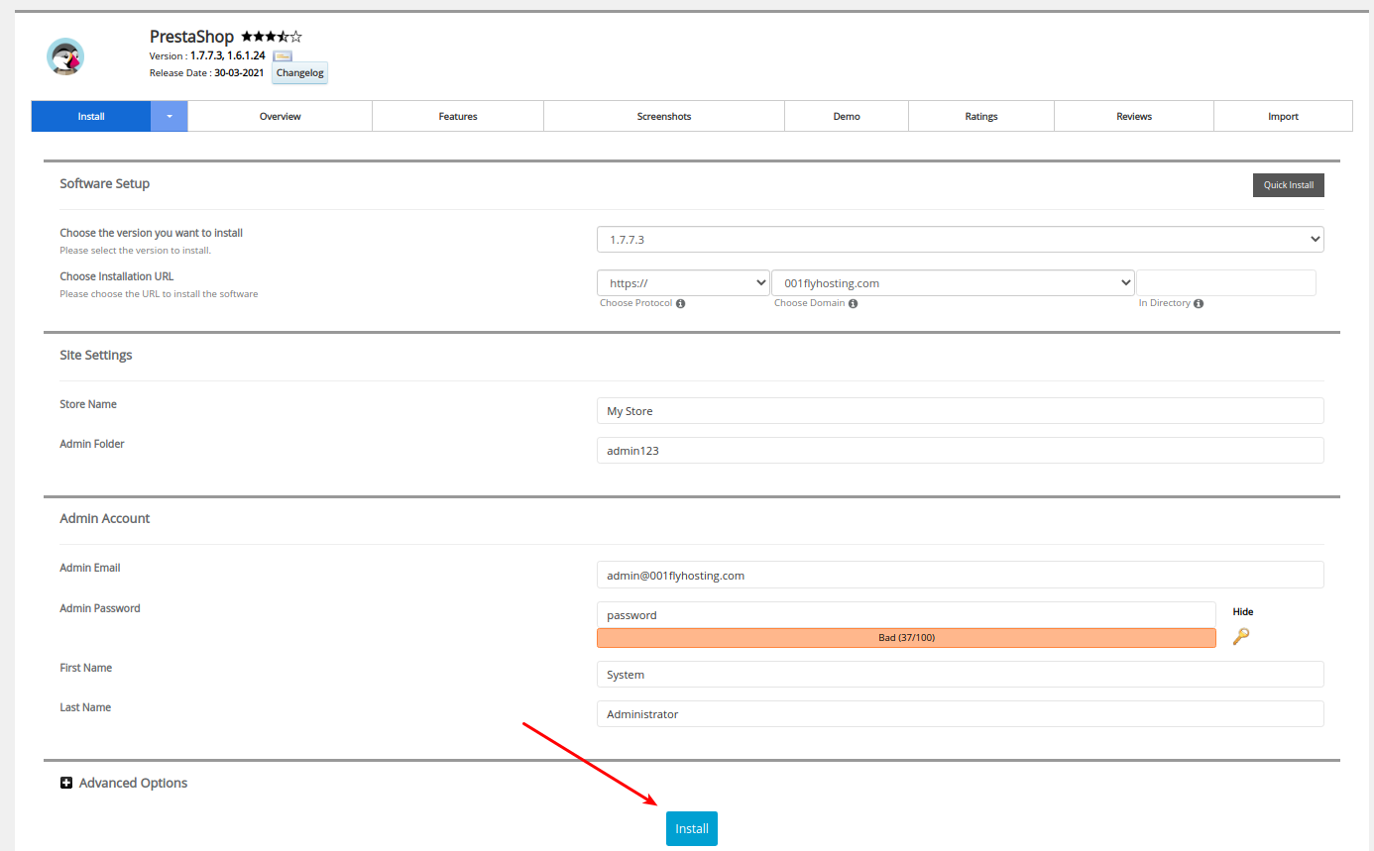
Task: Click 'Please select the version to install.' text
Action: (x=135, y=251)
